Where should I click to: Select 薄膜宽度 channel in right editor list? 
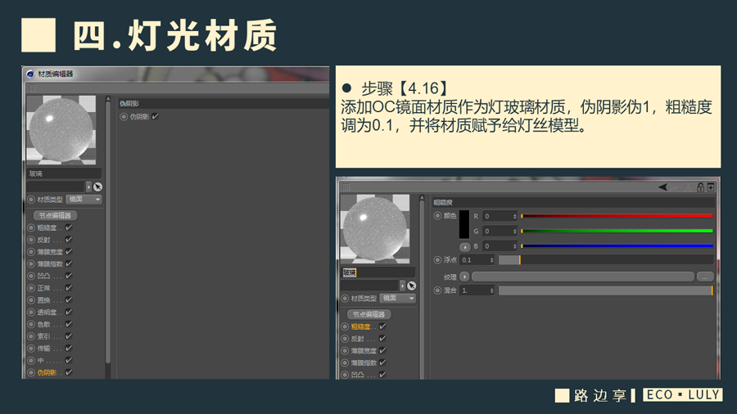click(x=364, y=351)
